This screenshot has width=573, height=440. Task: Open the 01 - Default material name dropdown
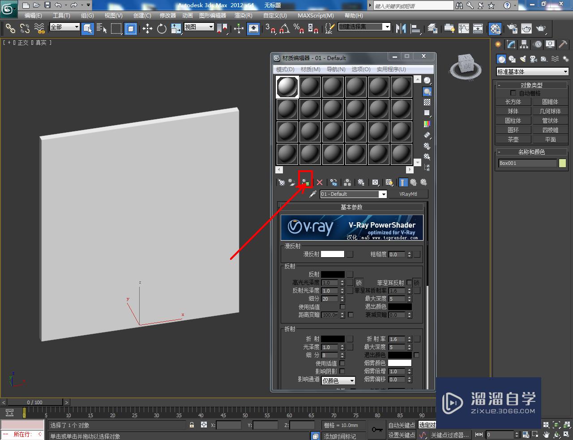(353, 194)
